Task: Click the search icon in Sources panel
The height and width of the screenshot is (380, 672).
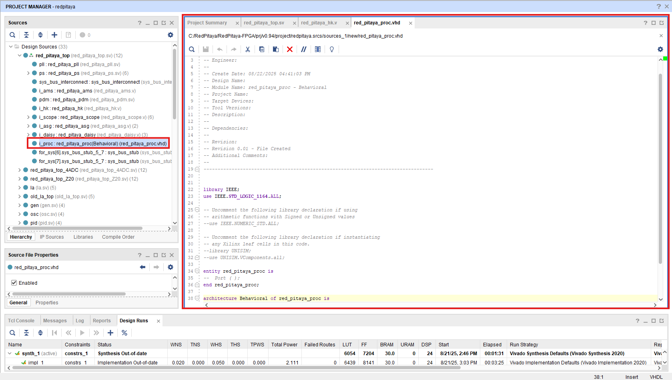Action: 12,35
